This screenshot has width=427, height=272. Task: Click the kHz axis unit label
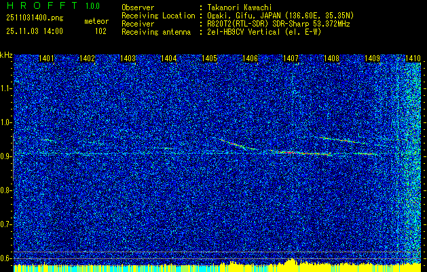point(6,55)
